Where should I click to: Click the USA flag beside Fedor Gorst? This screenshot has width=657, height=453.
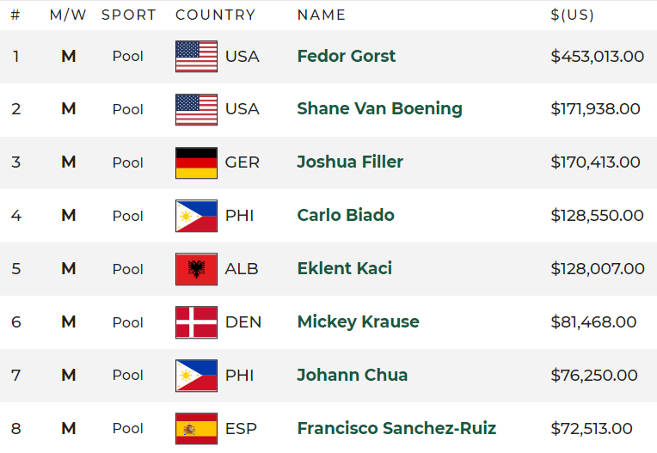[196, 56]
